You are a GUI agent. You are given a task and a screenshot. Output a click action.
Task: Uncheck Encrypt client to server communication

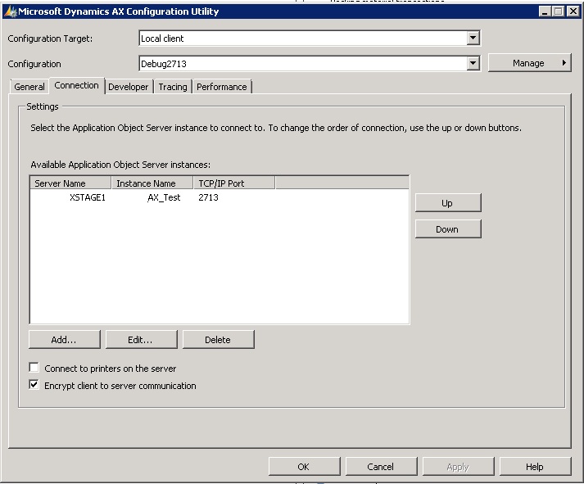tap(34, 385)
